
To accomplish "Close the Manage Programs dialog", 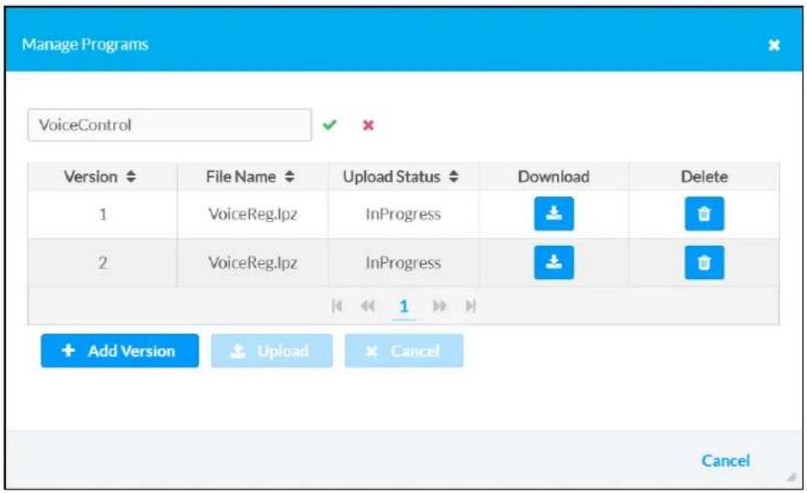I will [x=774, y=45].
